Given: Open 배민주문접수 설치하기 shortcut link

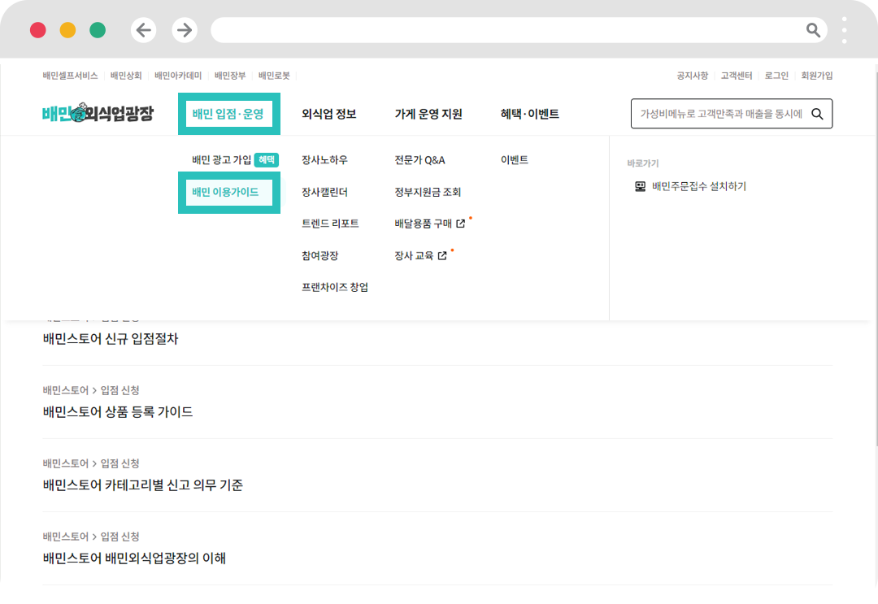Looking at the screenshot, I should [699, 186].
